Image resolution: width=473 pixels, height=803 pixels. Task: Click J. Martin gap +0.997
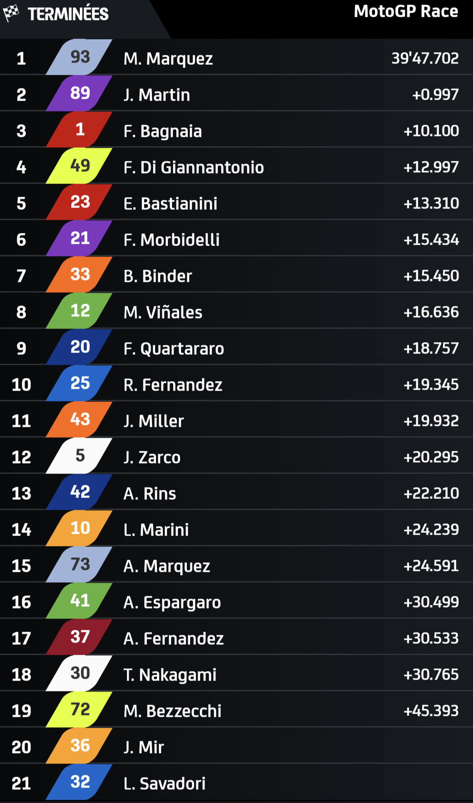pos(435,95)
